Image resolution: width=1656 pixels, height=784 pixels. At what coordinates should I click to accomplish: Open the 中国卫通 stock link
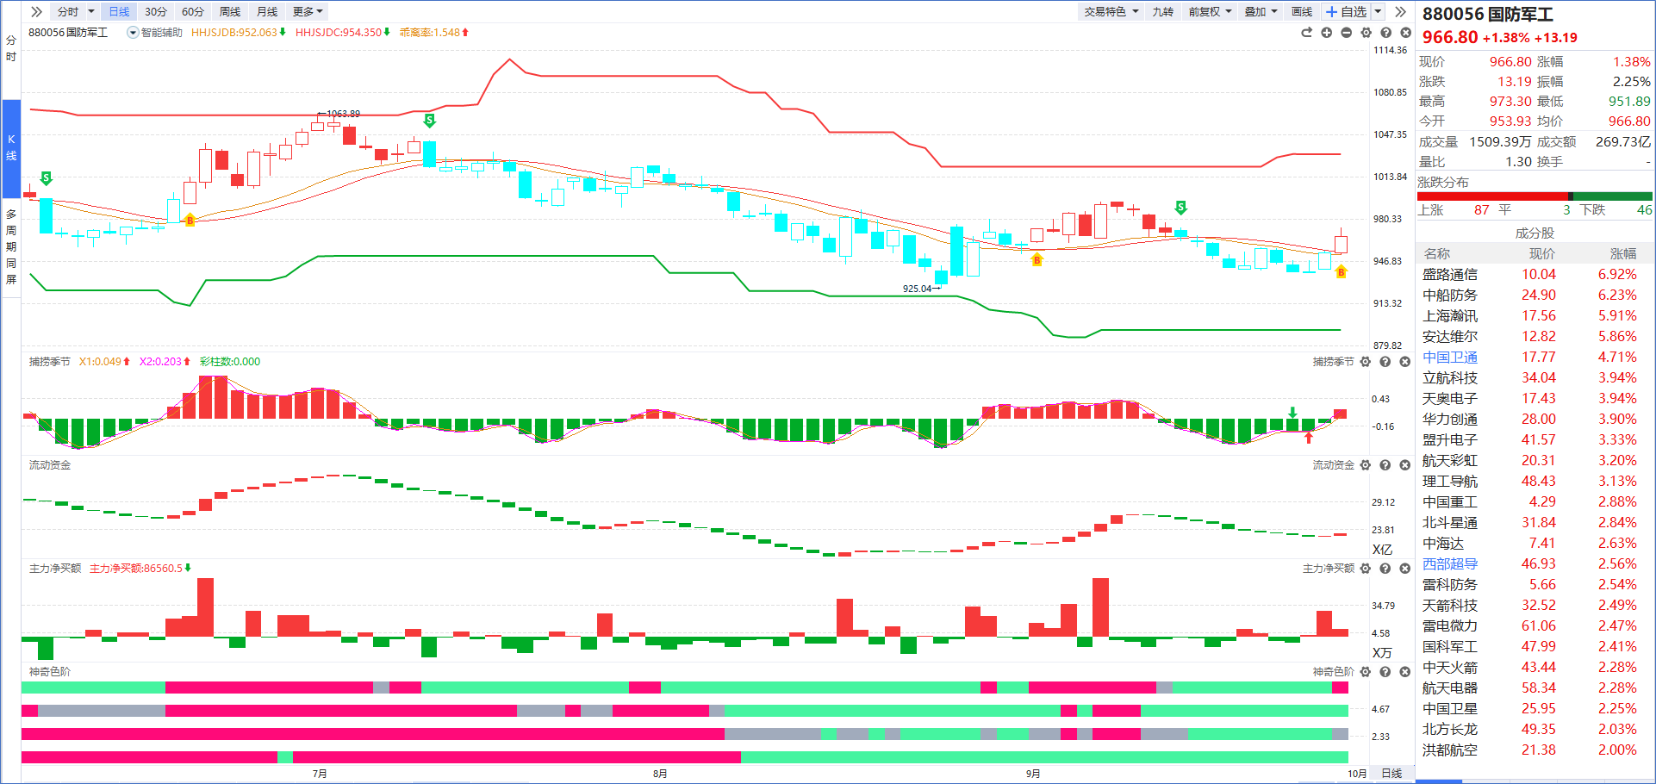point(1449,357)
